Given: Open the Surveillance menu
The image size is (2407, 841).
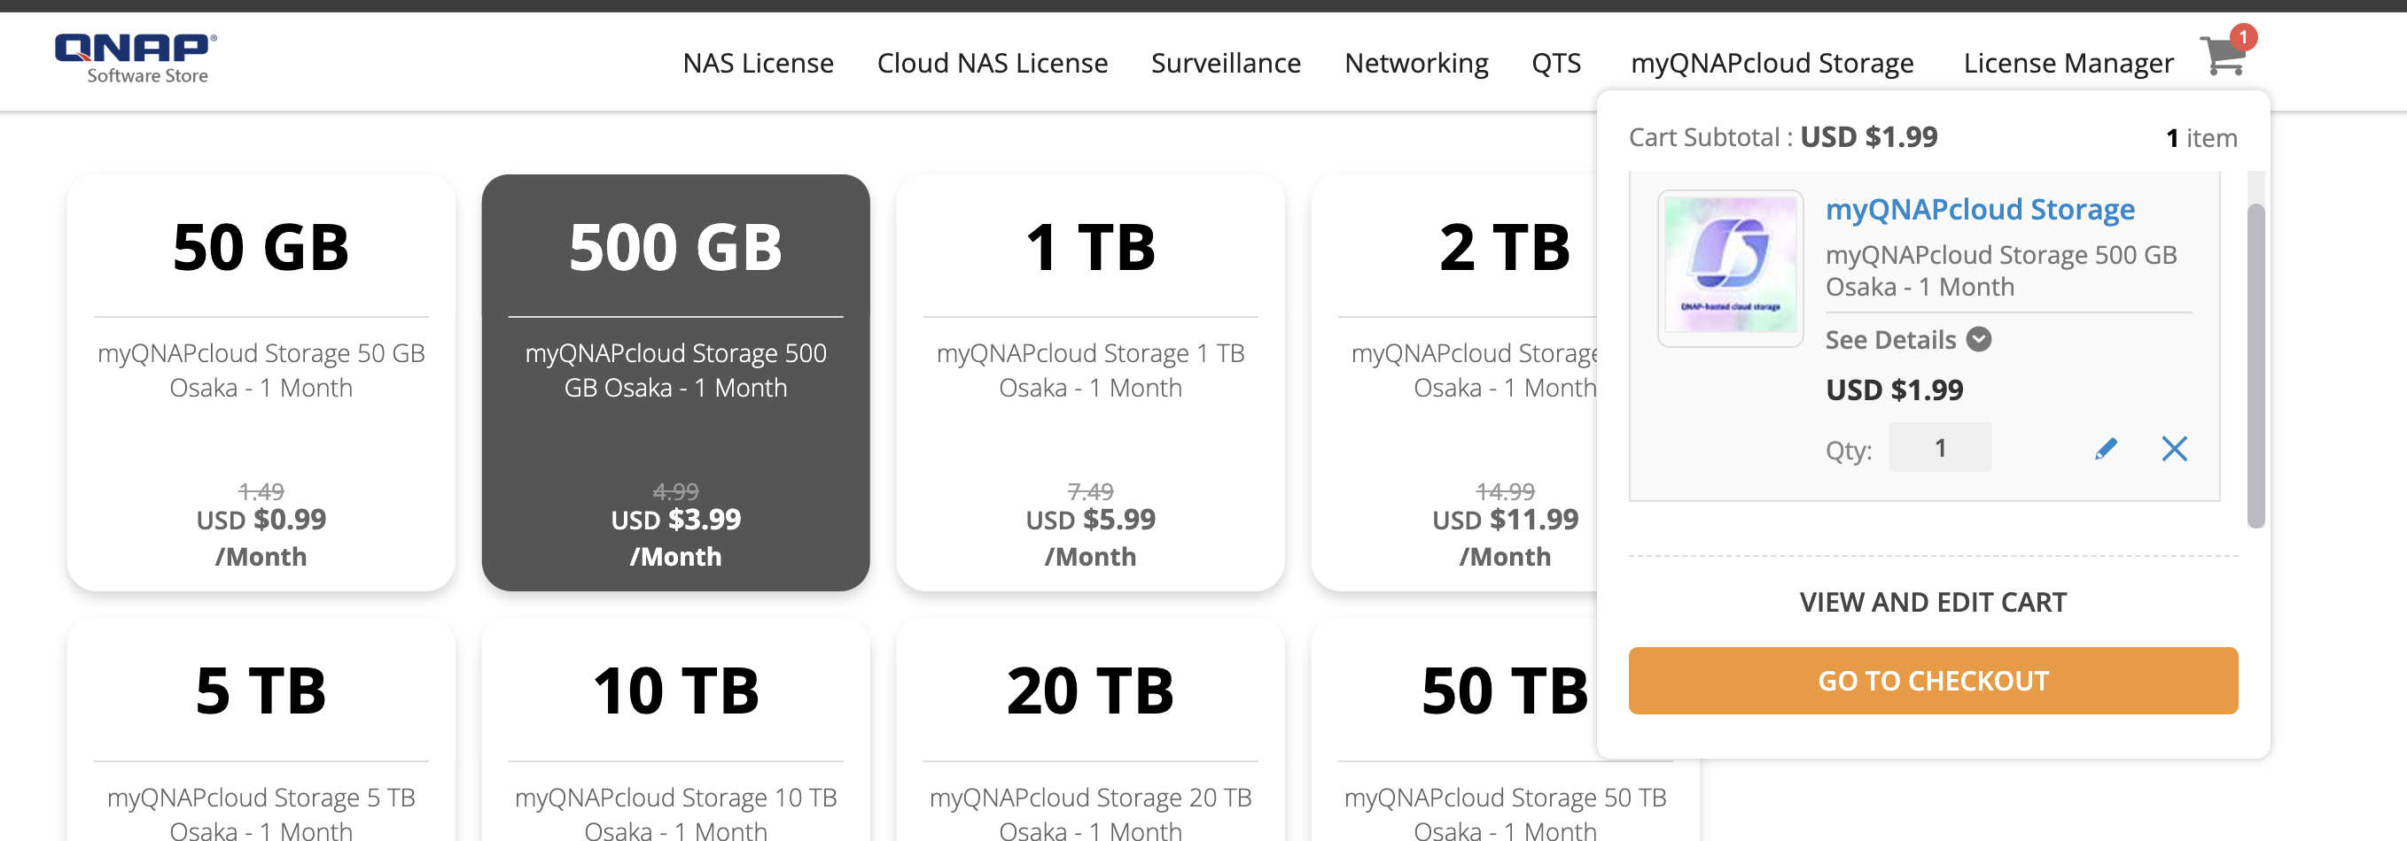Looking at the screenshot, I should click(1225, 63).
